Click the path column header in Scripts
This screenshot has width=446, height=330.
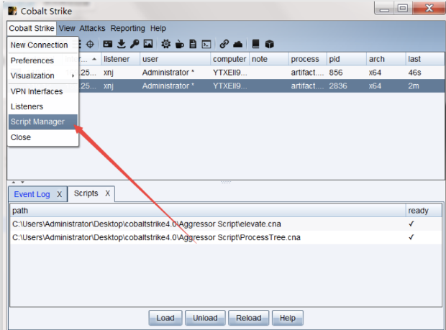207,211
